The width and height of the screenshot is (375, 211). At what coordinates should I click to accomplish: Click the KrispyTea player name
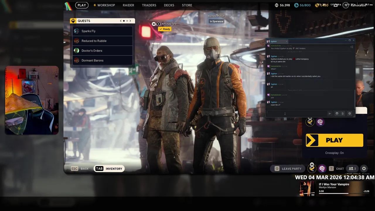tap(169, 24)
